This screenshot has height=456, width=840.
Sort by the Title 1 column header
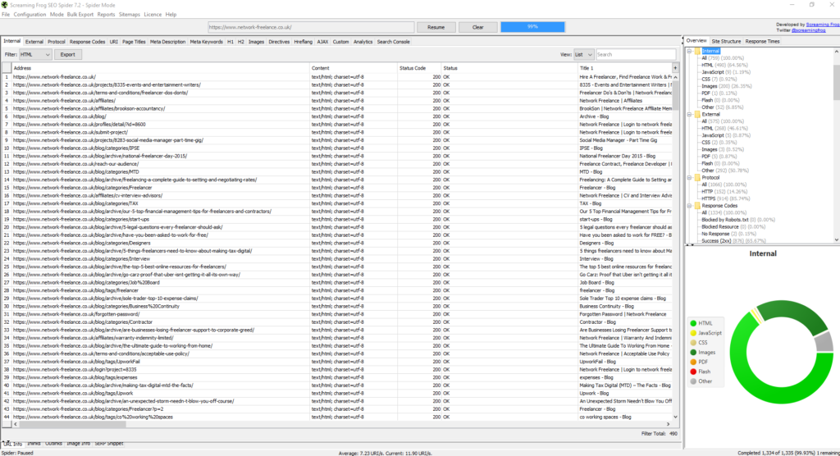[624, 68]
